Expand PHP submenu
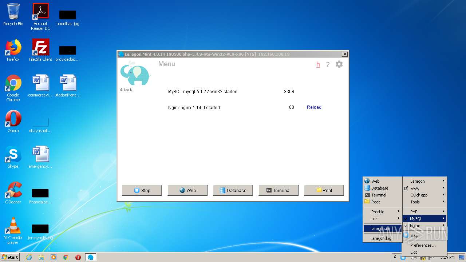466x262 pixels. pos(424,212)
